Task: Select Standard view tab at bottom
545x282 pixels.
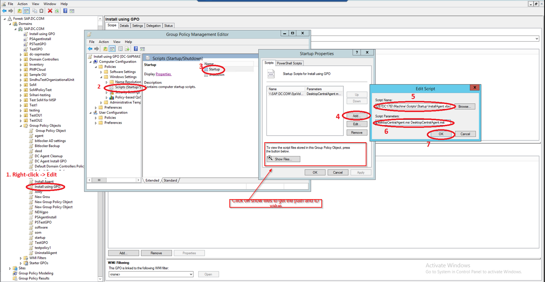Action: pyautogui.click(x=171, y=180)
